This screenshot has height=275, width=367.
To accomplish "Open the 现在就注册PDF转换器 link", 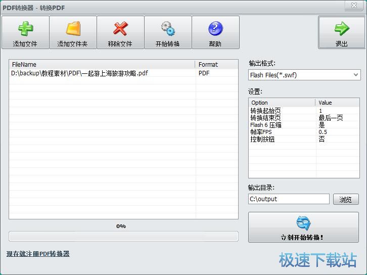I will pos(38,254).
